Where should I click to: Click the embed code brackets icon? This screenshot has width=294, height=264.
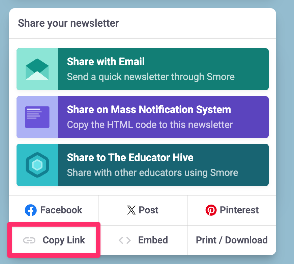tap(125, 240)
